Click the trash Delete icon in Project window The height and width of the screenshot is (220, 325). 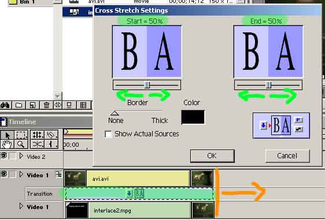coord(46,105)
